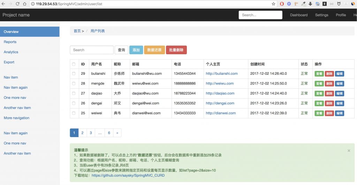Click the browser back arrow
This screenshot has width=357, height=185.
click(x=3, y=4)
